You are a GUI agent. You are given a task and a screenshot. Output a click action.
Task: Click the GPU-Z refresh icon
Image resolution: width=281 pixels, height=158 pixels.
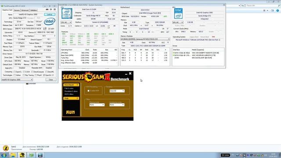tap(51, 9)
